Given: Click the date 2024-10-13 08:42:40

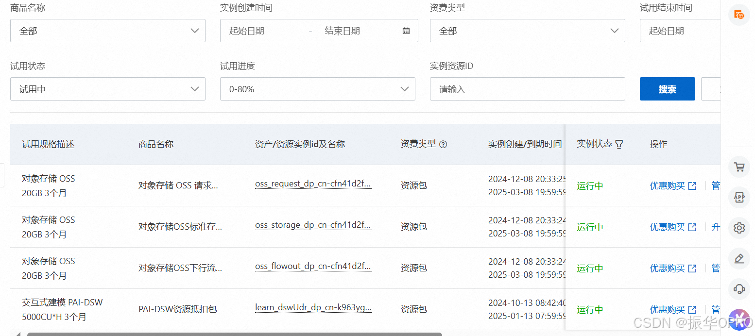Looking at the screenshot, I should point(527,302).
